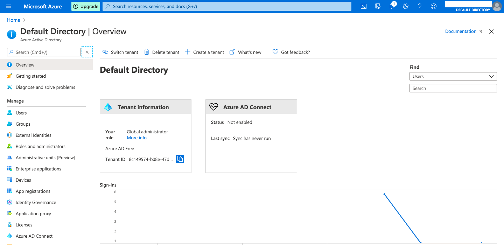Click the Azure AD Connect sidebar icon
Image resolution: width=504 pixels, height=245 pixels.
click(x=9, y=236)
